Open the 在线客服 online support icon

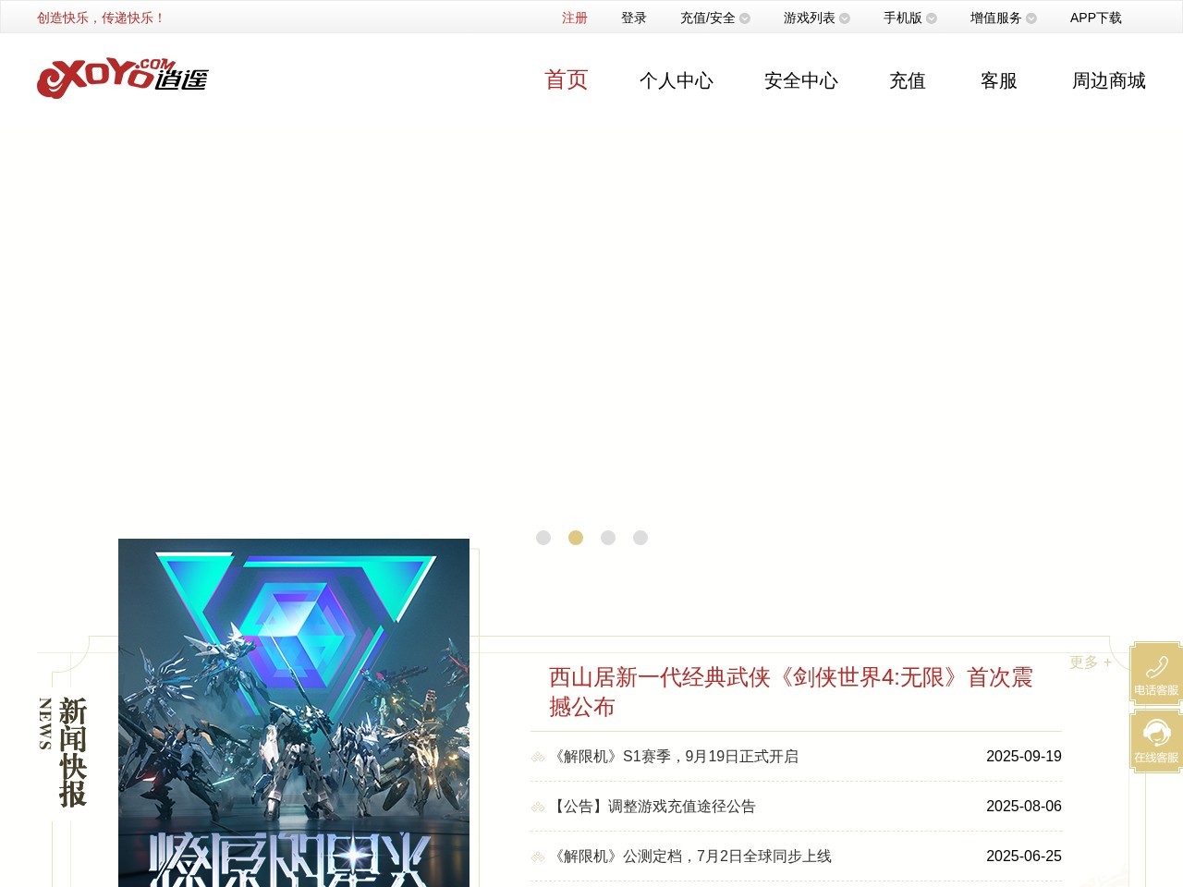pos(1156,742)
